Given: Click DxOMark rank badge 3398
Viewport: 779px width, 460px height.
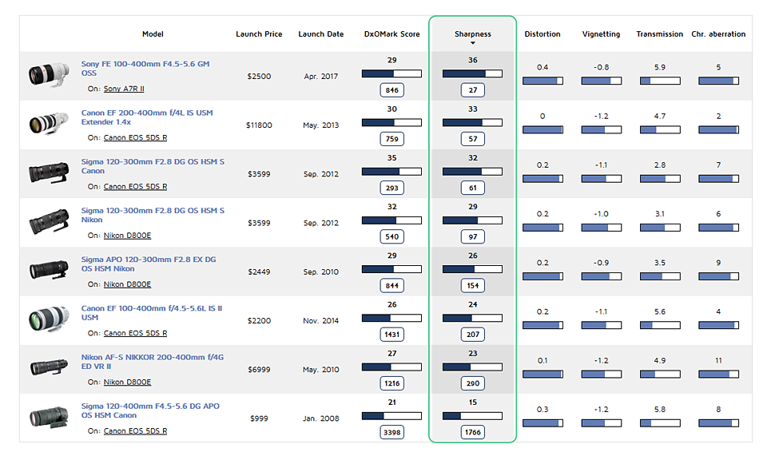Looking at the screenshot, I should pos(392,432).
